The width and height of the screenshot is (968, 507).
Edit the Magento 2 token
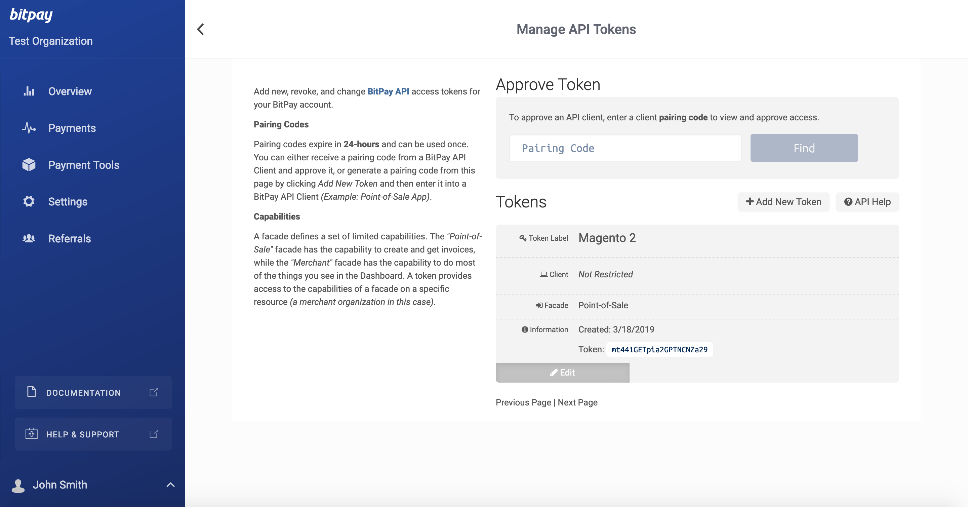[x=562, y=373]
